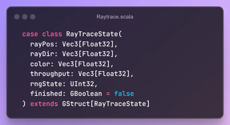Click 'GStruct[RayTraceState]' on the last line
The width and height of the screenshot is (230, 125).
point(106,104)
